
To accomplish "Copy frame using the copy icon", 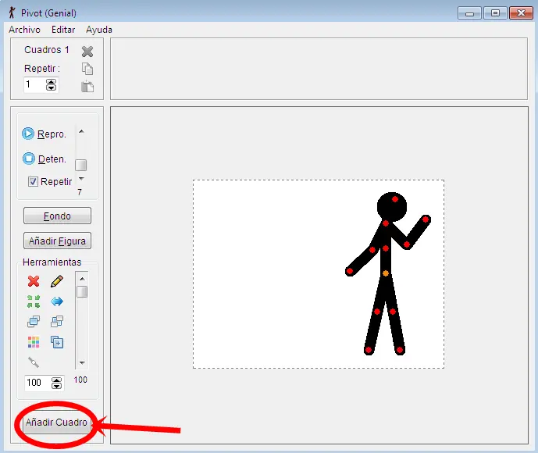I will tap(87, 69).
